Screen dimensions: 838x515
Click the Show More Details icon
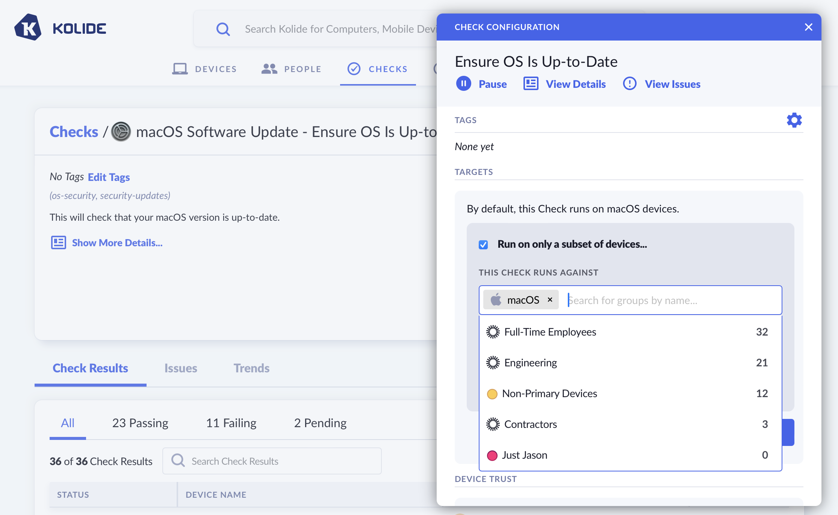(x=59, y=243)
